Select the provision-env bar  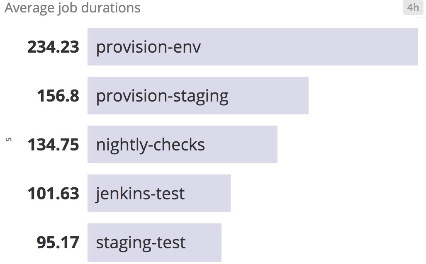tap(252, 47)
